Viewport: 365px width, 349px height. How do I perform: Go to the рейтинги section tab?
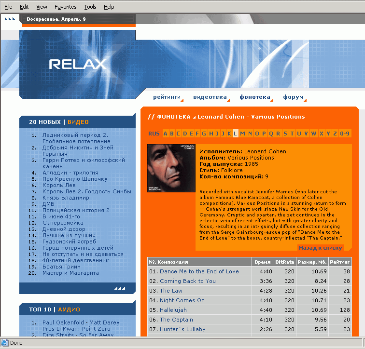167,97
